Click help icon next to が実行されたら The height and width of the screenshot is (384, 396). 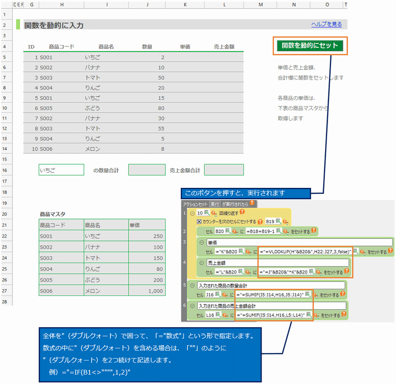[x=251, y=203]
